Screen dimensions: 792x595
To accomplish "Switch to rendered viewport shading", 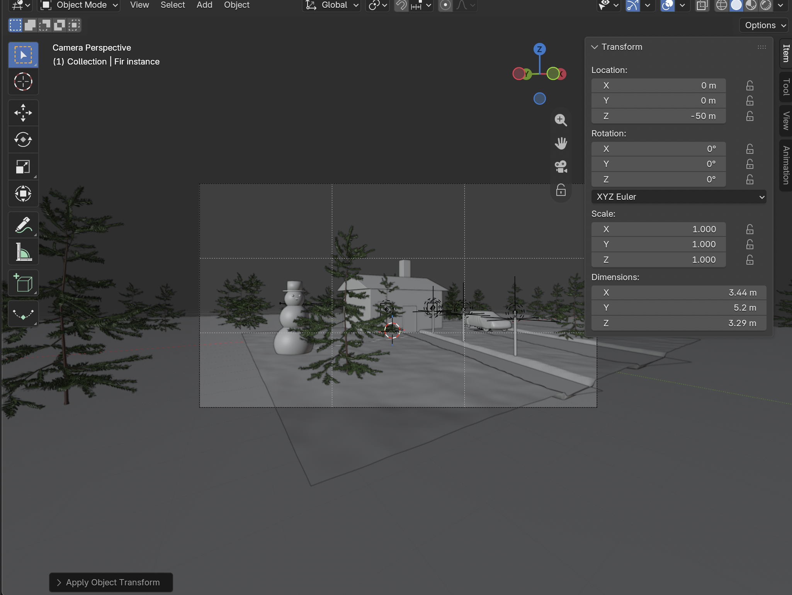I will click(x=765, y=5).
